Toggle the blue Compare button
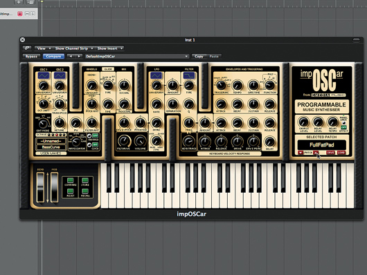Screen dimensions: 367x275 coord(53,56)
